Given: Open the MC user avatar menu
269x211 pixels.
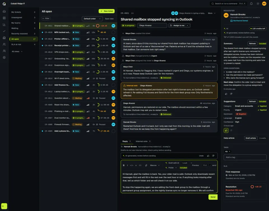Looking at the screenshot, I should coord(264,4).
